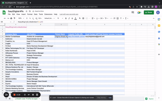Open the Extensions menu
The height and width of the screenshot is (101, 162).
tap(48, 14)
